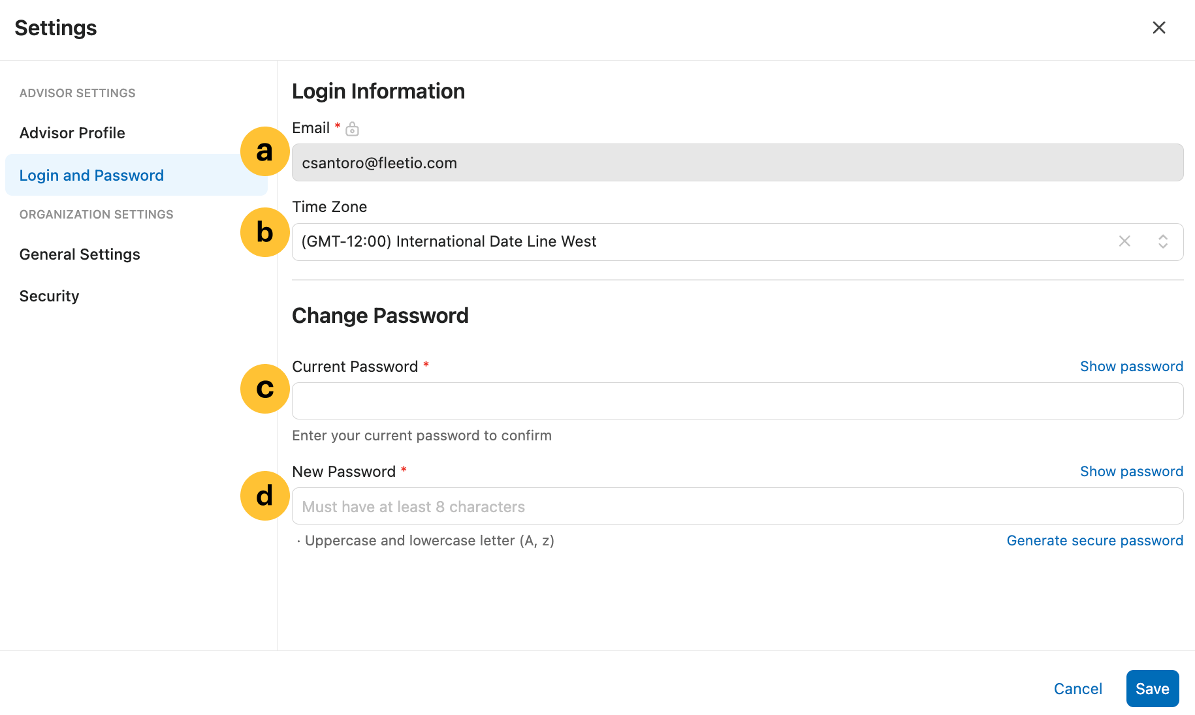Click the yellow 'c' marker badge
This screenshot has height=715, width=1195.
click(264, 389)
